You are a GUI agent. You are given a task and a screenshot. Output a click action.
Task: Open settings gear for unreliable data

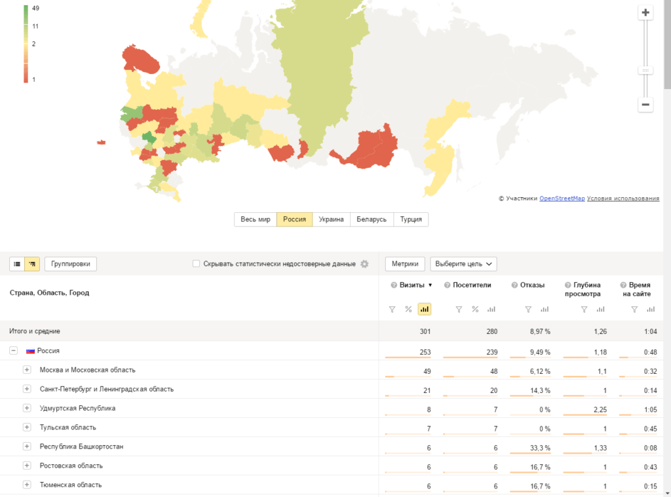pos(365,264)
